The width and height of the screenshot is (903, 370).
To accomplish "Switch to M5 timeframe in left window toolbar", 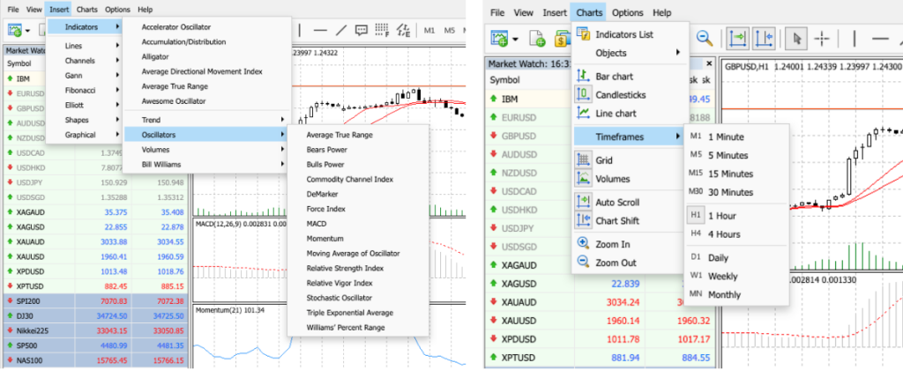I will (450, 31).
